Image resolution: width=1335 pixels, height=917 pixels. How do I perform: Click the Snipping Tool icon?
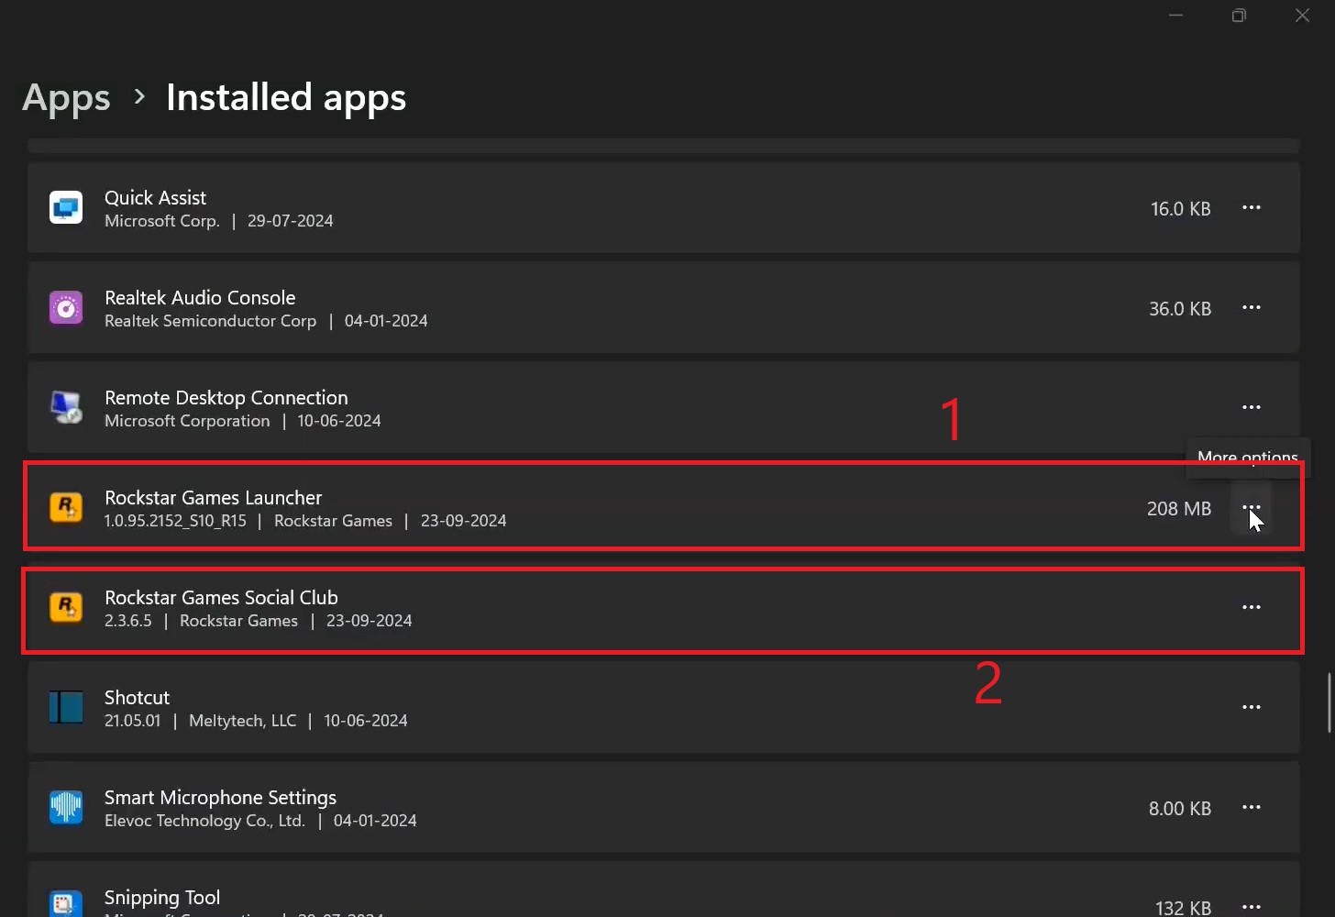pos(65,903)
